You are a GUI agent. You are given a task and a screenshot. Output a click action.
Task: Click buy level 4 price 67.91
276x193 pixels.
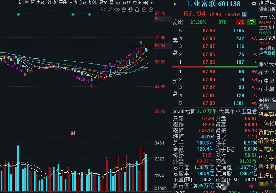point(209,95)
